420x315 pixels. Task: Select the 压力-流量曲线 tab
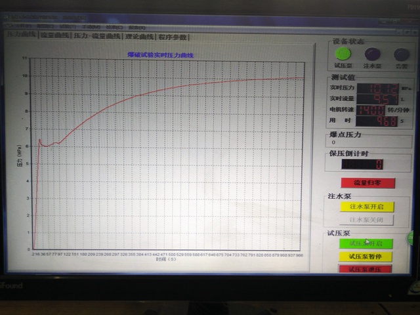point(97,37)
